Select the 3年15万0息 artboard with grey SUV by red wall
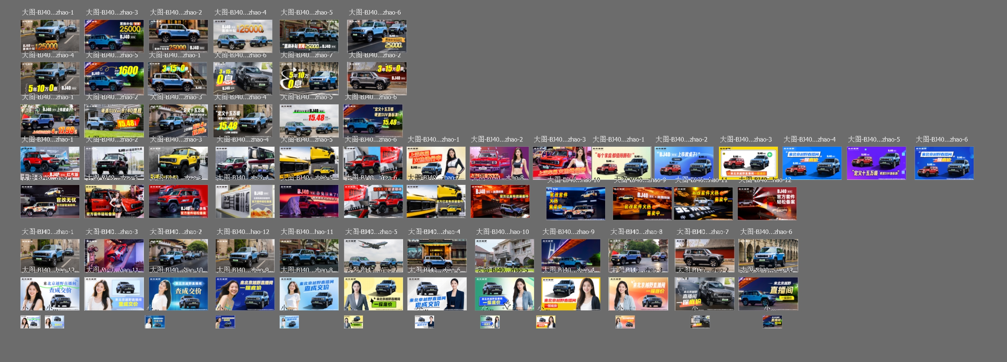1007x362 pixels. (377, 79)
